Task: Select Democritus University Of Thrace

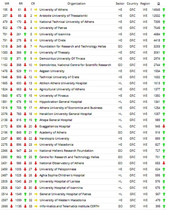Action: click(62, 59)
